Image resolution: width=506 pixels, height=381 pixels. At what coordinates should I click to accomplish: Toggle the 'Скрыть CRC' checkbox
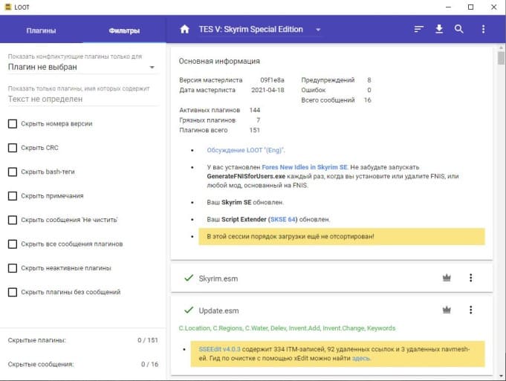pos(13,148)
